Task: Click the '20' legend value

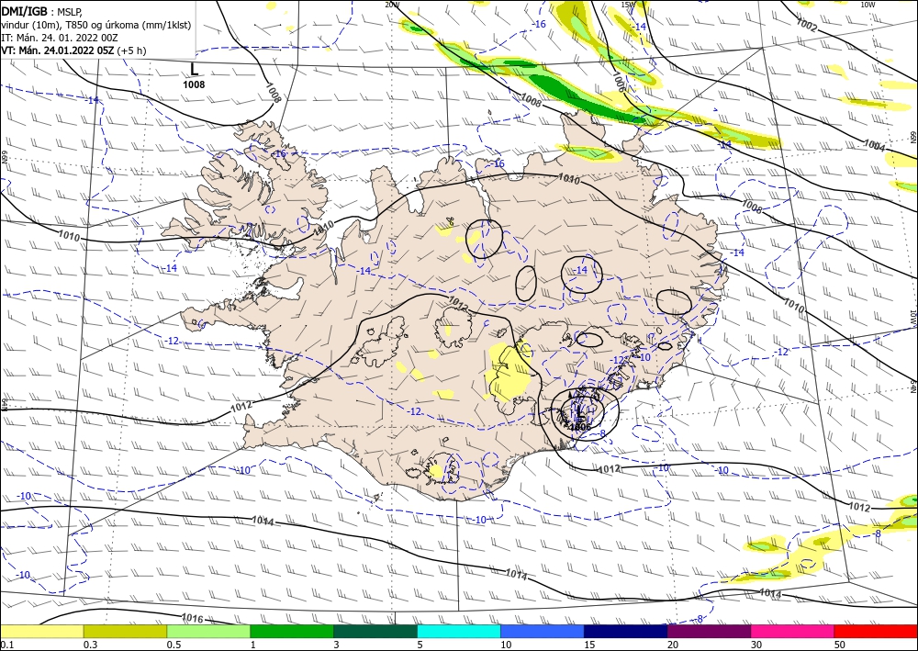Action: (673, 645)
